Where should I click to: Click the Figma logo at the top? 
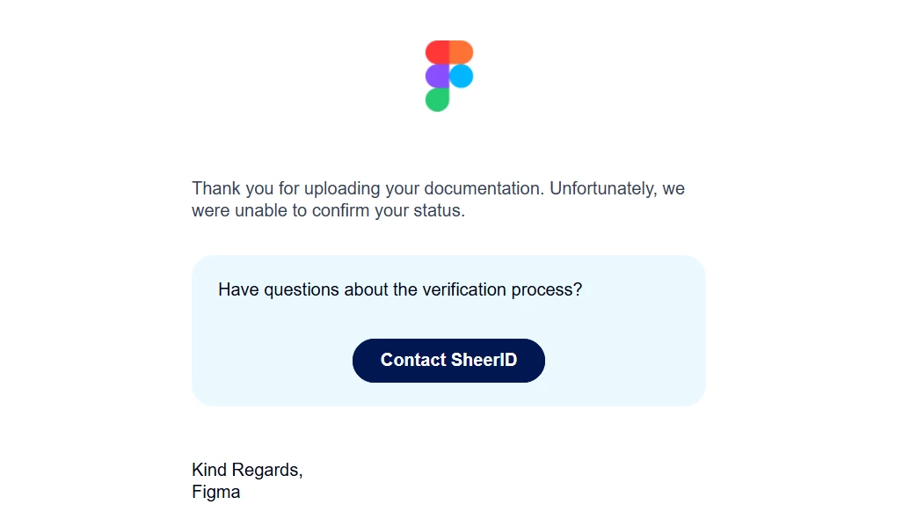coord(448,76)
